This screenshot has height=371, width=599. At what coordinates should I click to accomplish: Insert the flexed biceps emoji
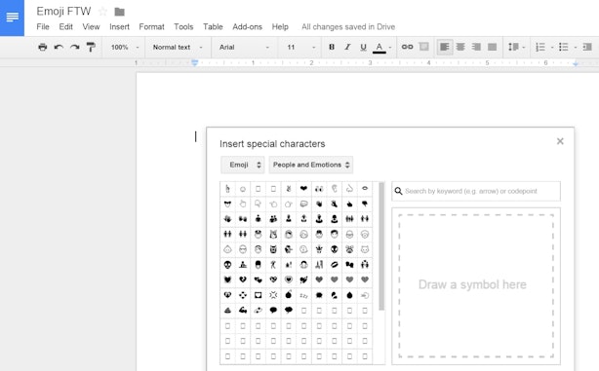coord(243,311)
